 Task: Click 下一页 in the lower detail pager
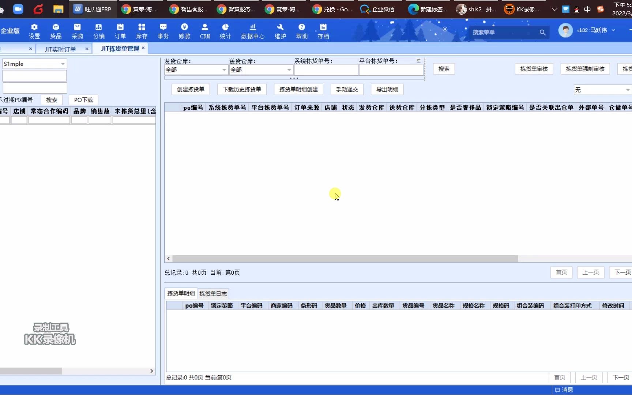coord(621,377)
